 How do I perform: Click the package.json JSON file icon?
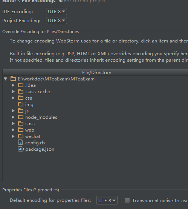point(21,149)
